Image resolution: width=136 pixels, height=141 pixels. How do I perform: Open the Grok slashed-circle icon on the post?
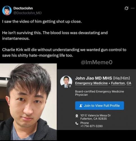126,8
